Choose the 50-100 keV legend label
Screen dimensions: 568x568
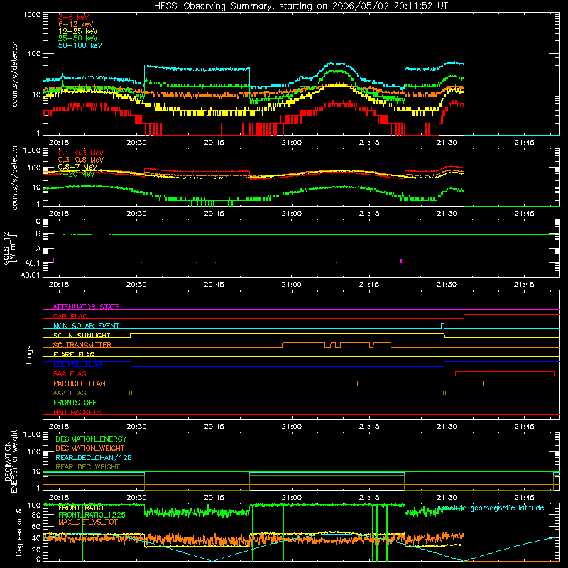pyautogui.click(x=80, y=45)
